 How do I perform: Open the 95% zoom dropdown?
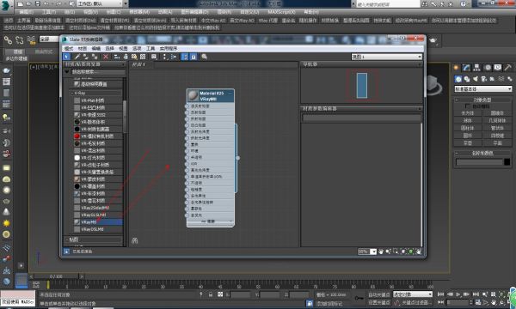pos(373,251)
